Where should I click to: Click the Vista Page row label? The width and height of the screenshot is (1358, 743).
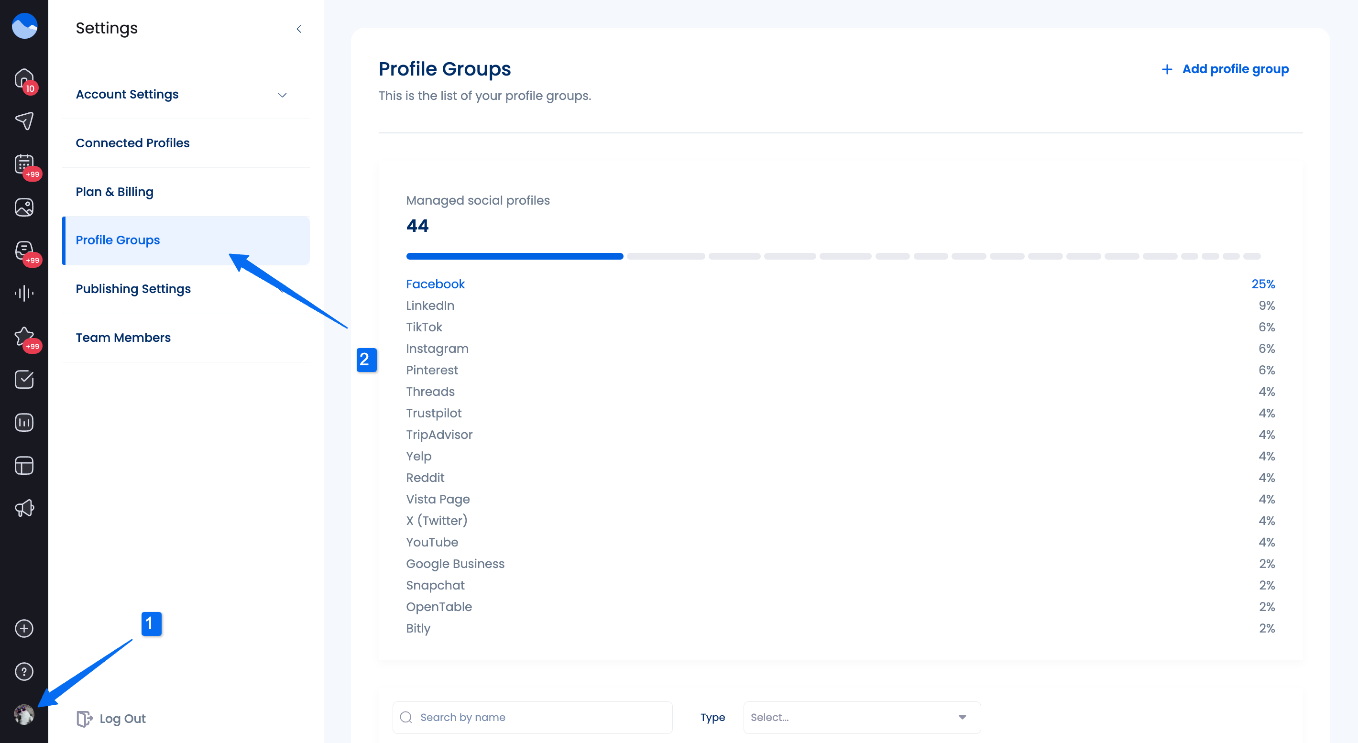click(x=438, y=500)
